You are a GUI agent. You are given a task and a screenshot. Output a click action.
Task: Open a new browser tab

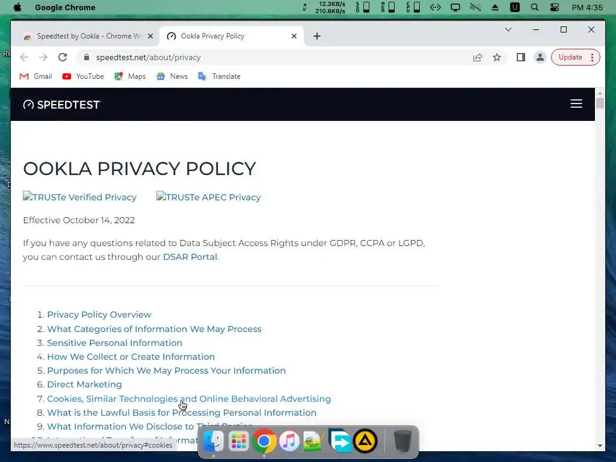316,36
